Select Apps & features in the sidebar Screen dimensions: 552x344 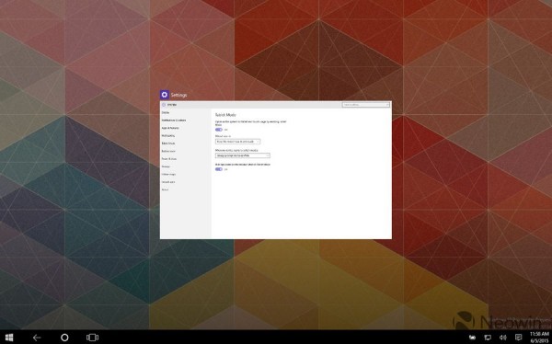point(170,128)
